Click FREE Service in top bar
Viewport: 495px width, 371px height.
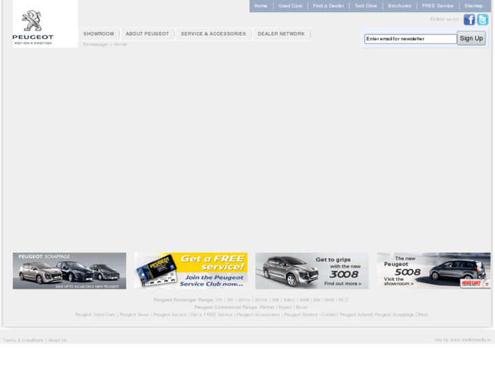tap(437, 5)
